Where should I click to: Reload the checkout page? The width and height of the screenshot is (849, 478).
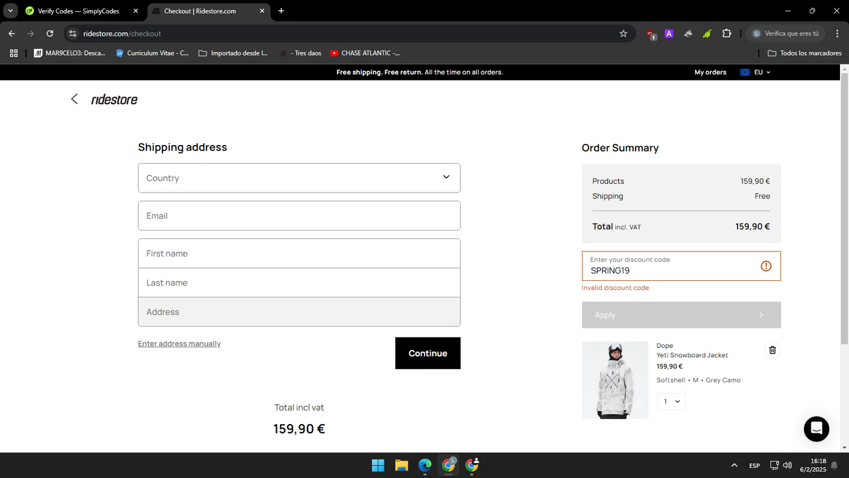[50, 33]
